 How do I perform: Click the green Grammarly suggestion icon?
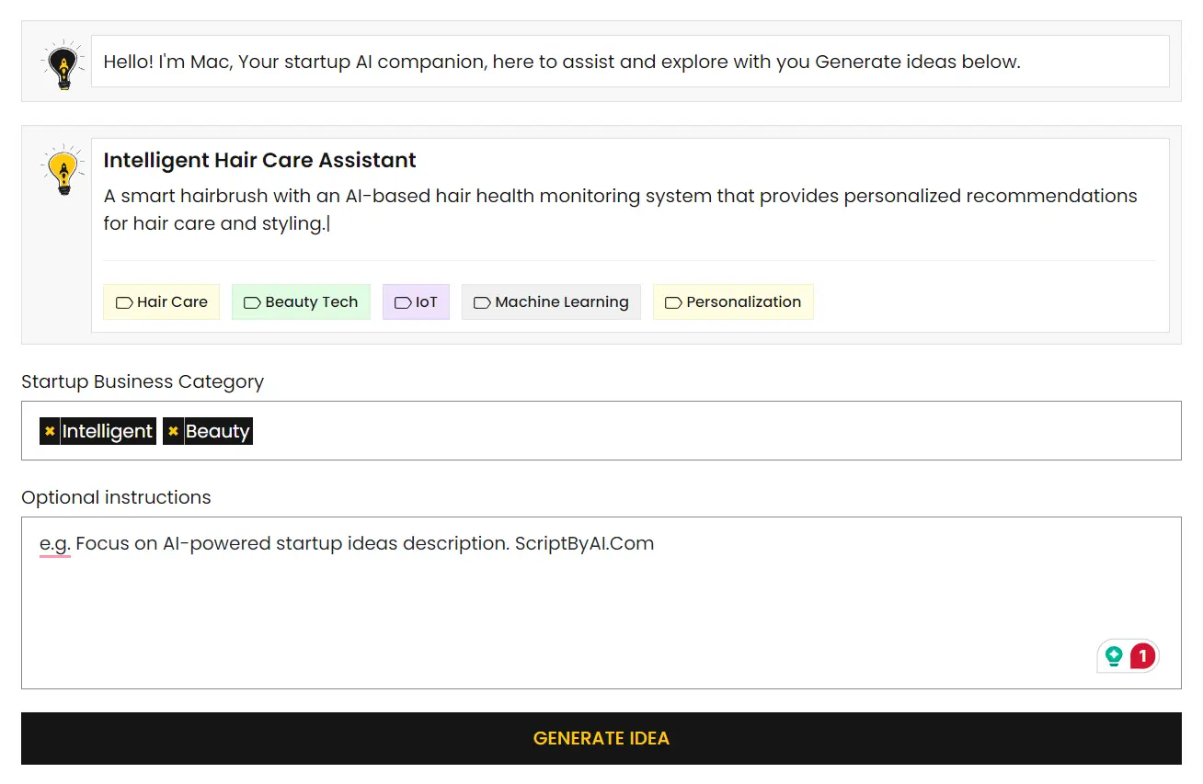coord(1114,656)
